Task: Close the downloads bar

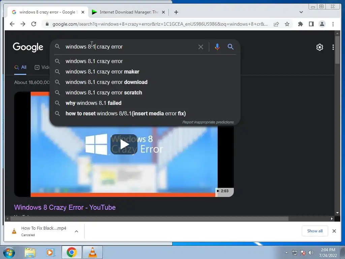Action: (x=334, y=231)
